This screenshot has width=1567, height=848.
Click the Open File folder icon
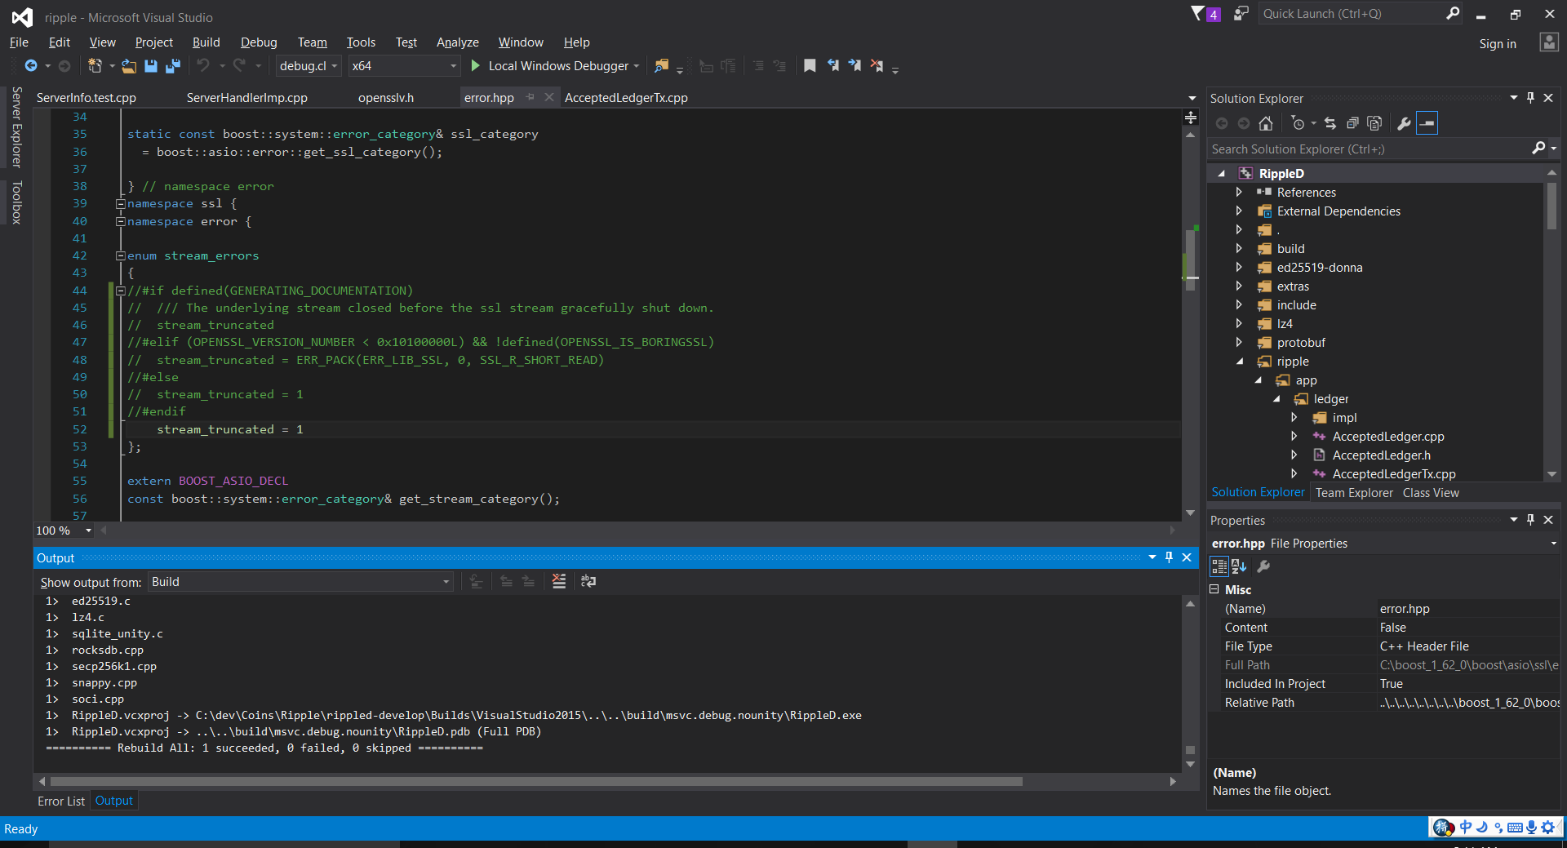pos(129,66)
